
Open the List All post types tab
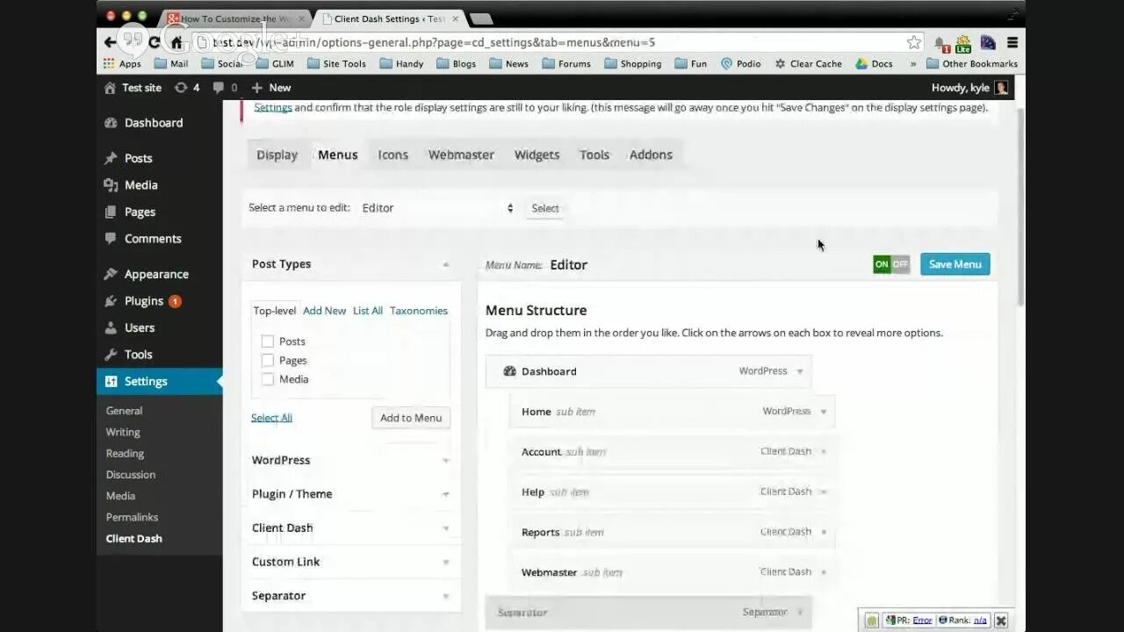(x=368, y=311)
